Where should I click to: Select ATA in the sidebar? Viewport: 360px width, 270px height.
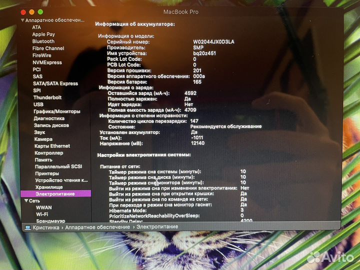click(36, 27)
